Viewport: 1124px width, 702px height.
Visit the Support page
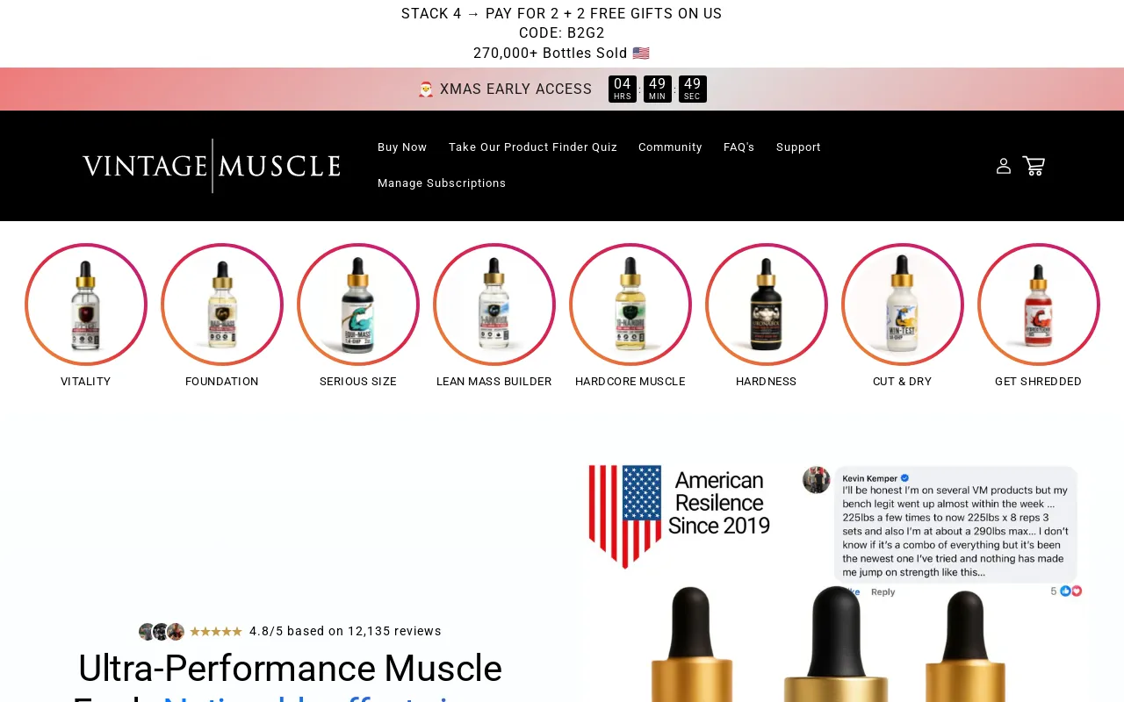click(798, 147)
